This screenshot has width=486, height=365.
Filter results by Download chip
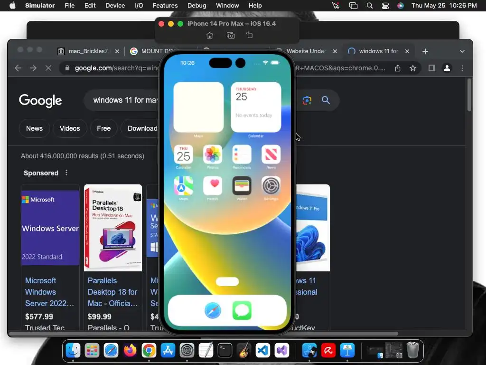pyautogui.click(x=142, y=128)
